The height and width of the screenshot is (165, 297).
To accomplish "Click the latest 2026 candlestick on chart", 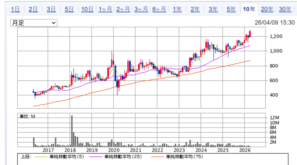I will click(250, 34).
